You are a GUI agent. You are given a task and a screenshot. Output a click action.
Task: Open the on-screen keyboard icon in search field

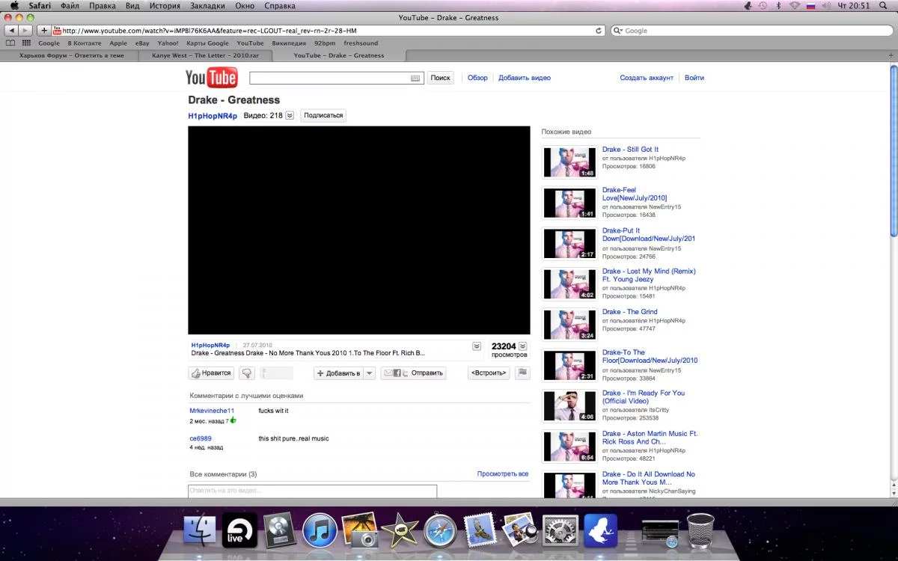click(415, 78)
